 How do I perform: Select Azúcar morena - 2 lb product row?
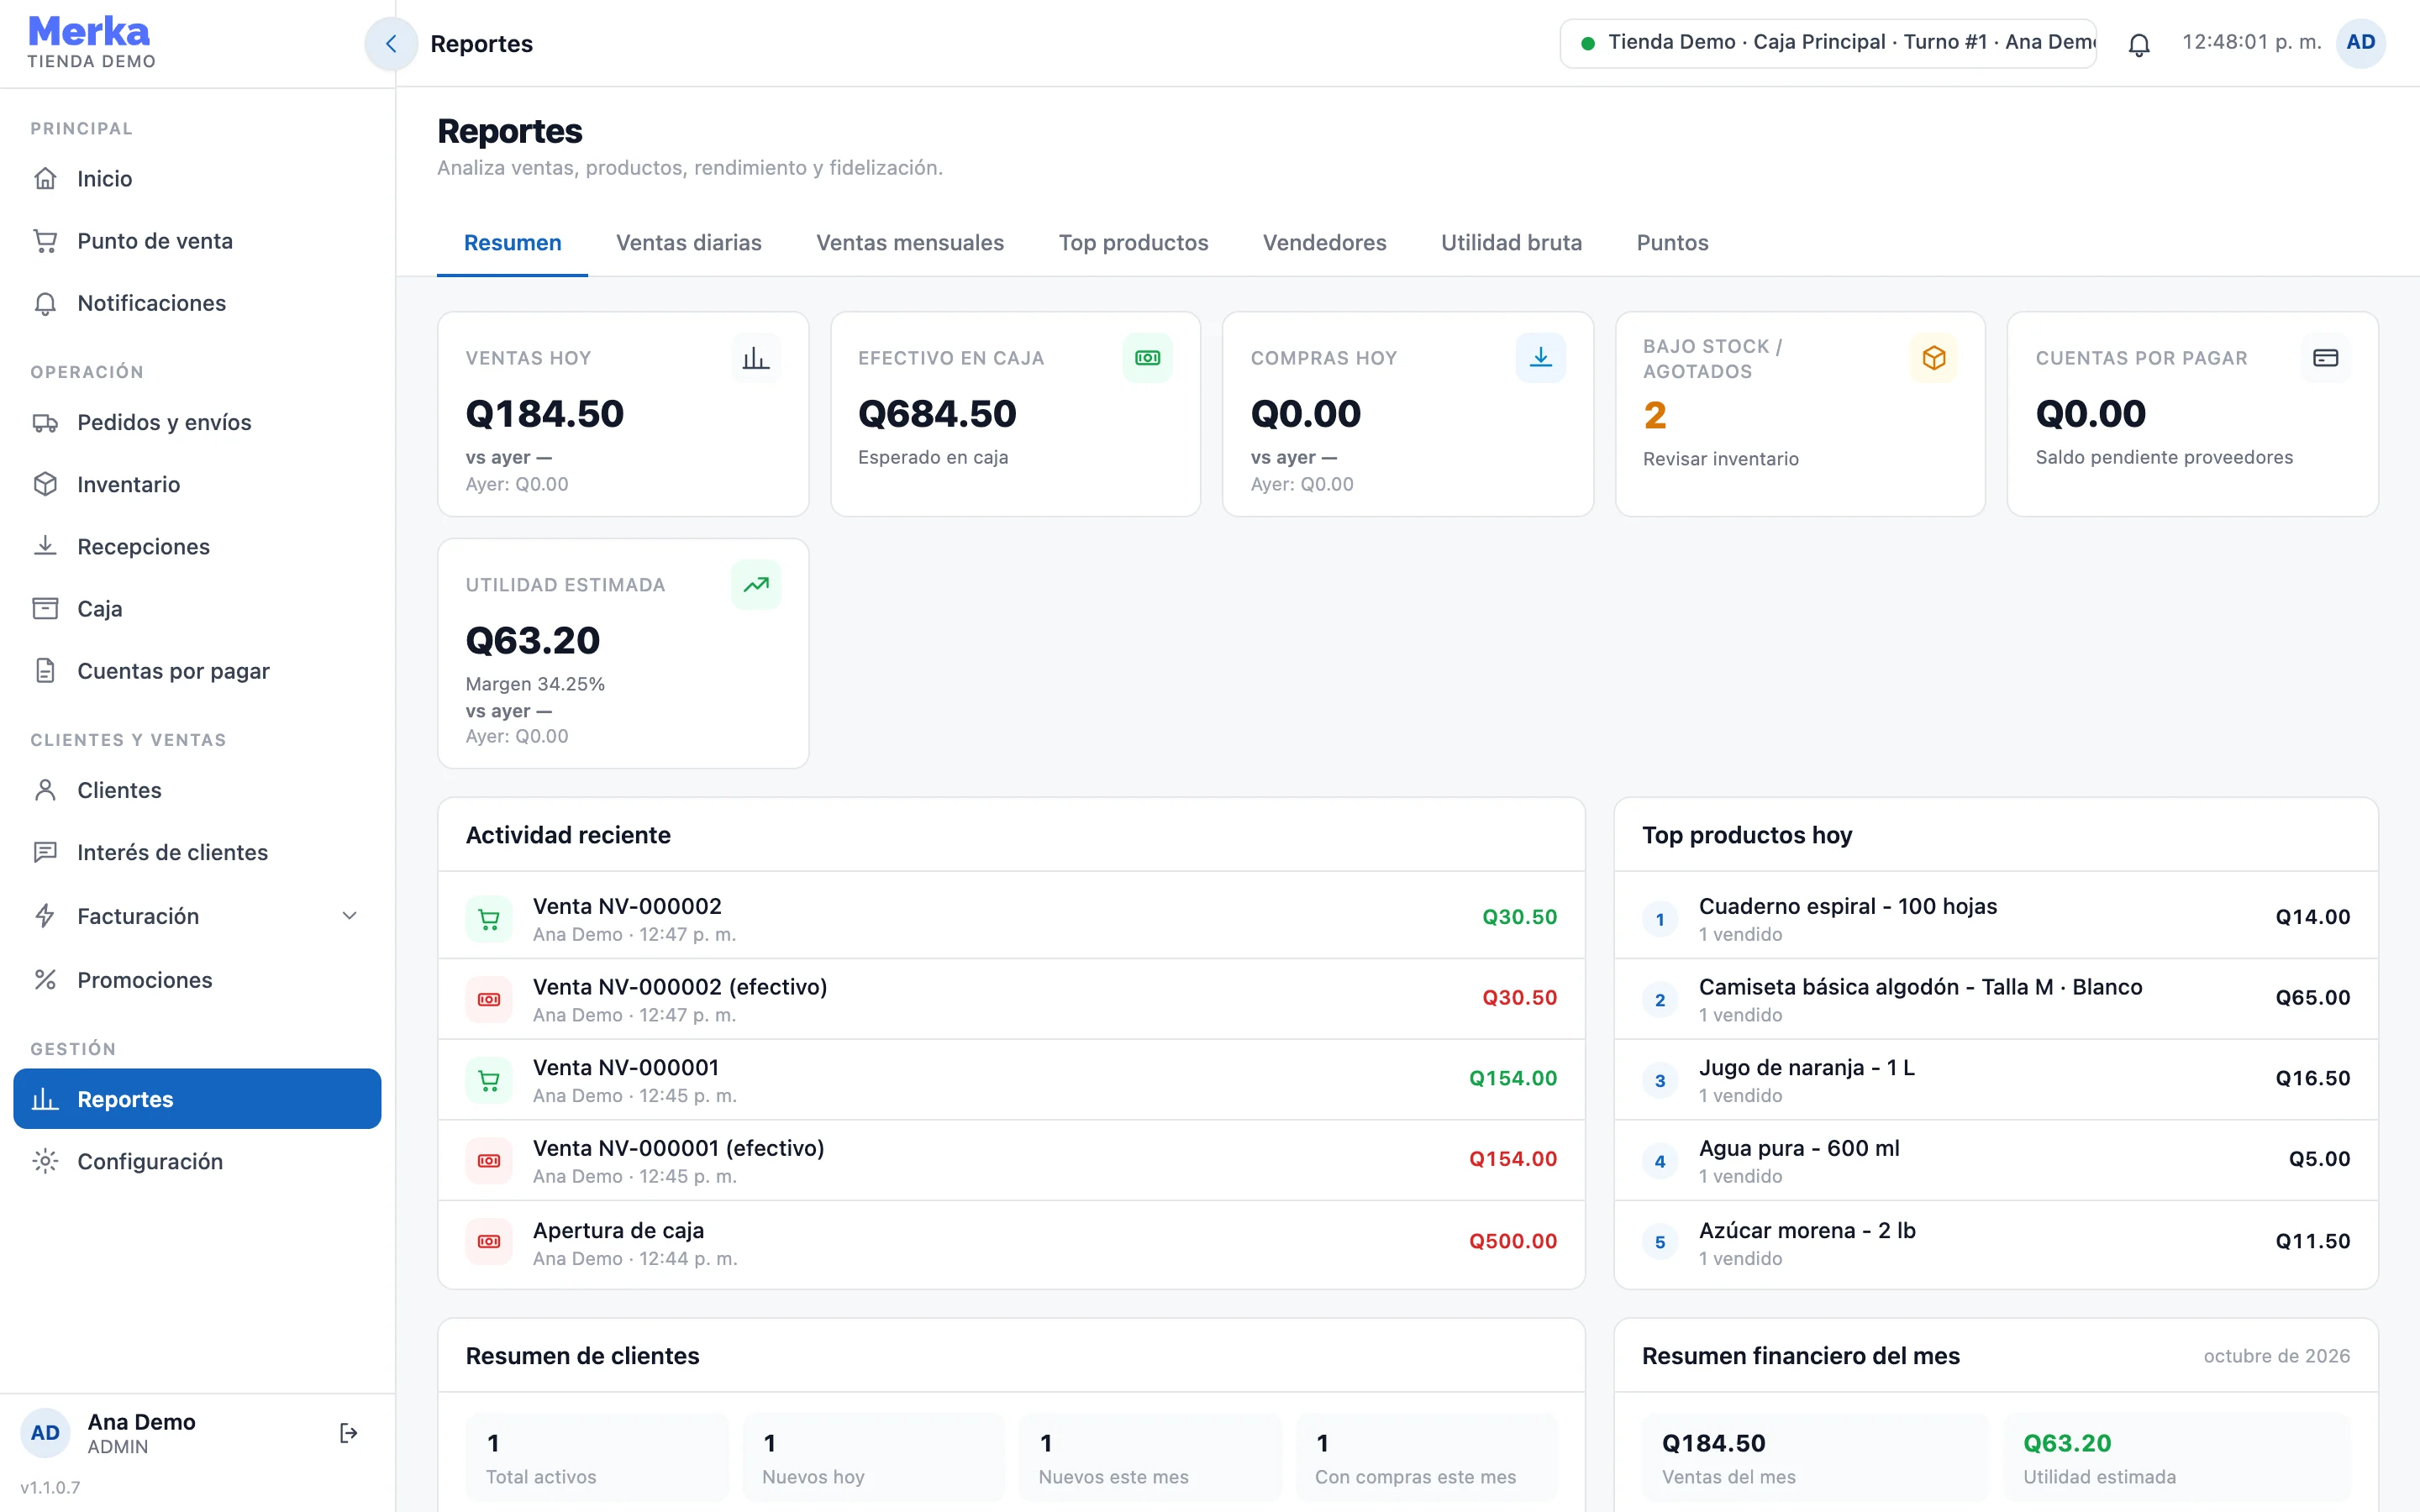point(1996,1243)
